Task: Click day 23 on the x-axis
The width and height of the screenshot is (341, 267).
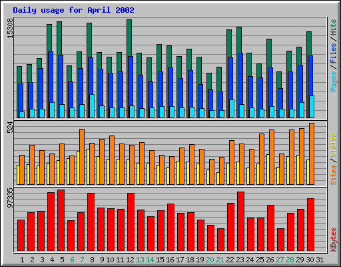Action: pyautogui.click(x=240, y=260)
